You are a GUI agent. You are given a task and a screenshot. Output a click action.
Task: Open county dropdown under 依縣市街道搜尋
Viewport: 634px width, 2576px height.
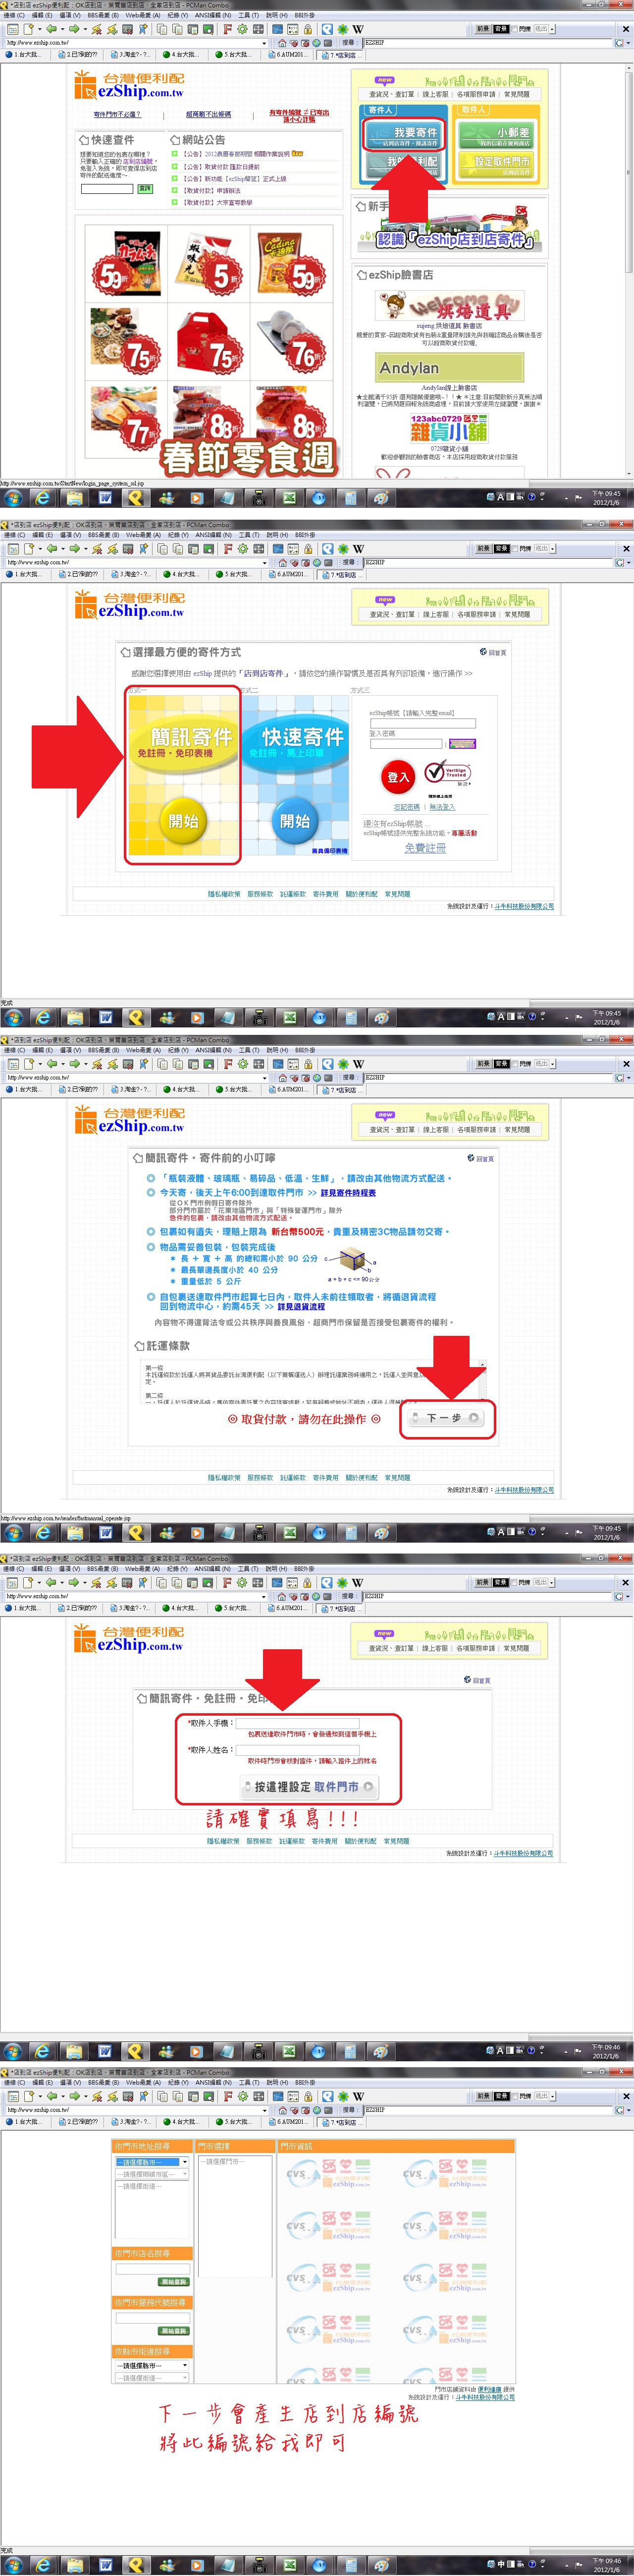pyautogui.click(x=152, y=2366)
